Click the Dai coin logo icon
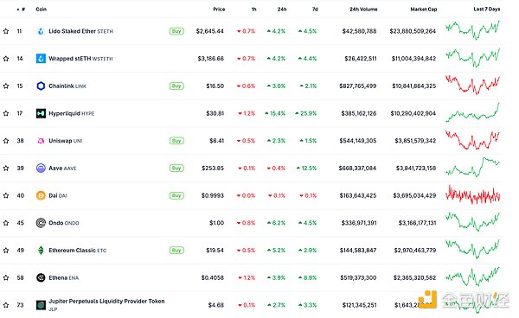The height and width of the screenshot is (318, 519). pos(41,195)
